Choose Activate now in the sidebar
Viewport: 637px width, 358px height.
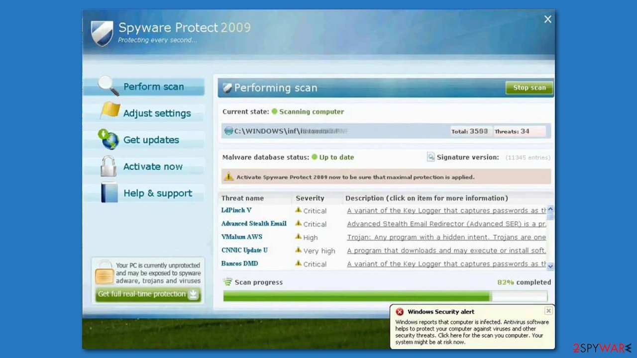coord(144,167)
